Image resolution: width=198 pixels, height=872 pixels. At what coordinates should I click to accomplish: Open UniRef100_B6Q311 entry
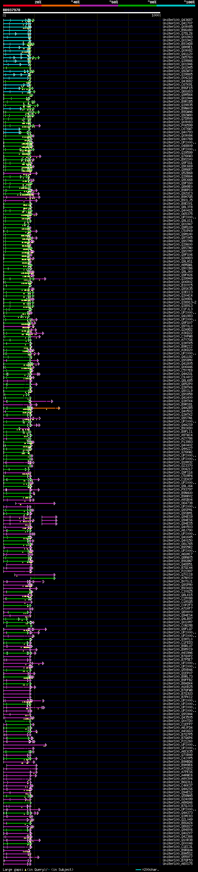[x=178, y=782]
